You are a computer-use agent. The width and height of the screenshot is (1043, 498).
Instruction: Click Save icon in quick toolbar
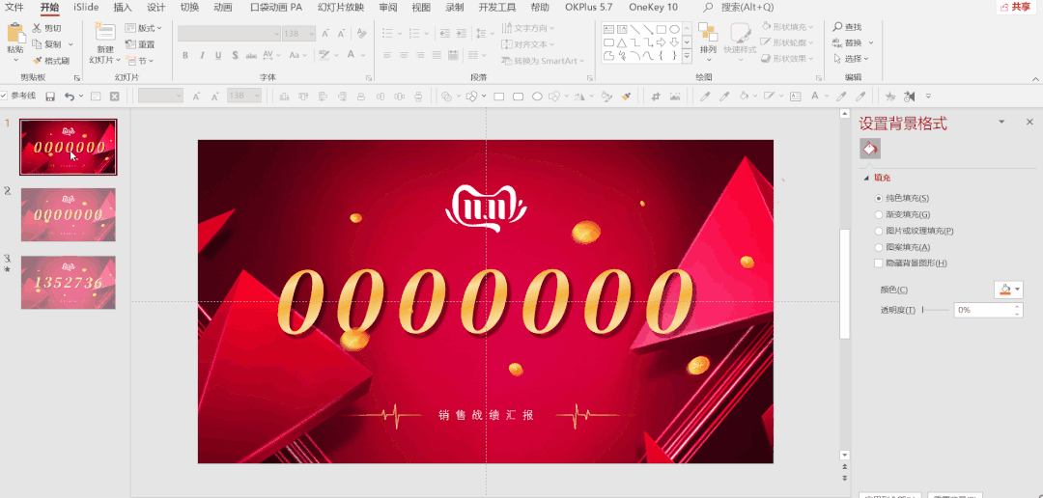tap(50, 97)
